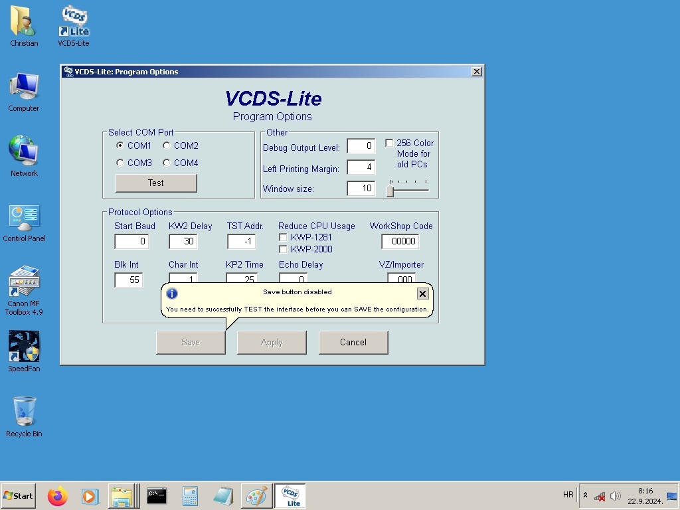
Task: Click the Debug Output Level field
Action: coord(361,146)
